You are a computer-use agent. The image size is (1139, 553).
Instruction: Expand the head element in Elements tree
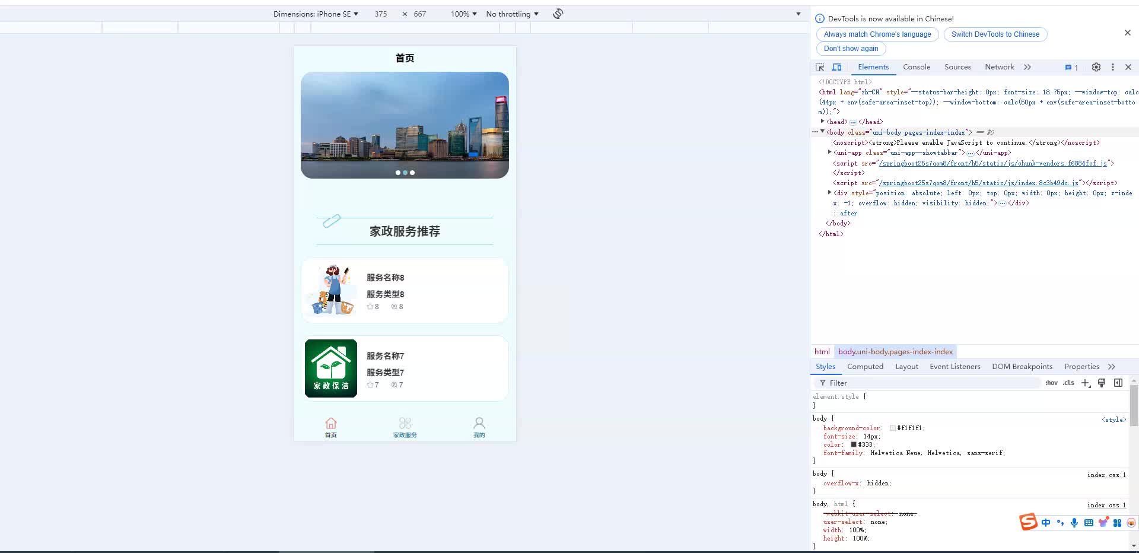point(822,121)
